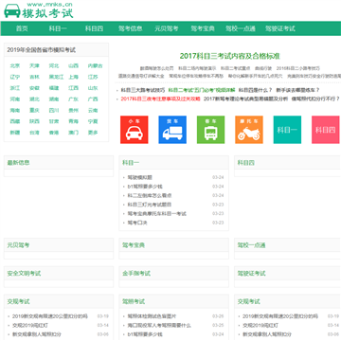Open the 驾驶模拟题 list entry
The image size is (341, 341).
140,177
